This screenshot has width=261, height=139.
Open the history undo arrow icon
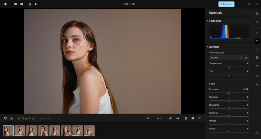point(257,85)
